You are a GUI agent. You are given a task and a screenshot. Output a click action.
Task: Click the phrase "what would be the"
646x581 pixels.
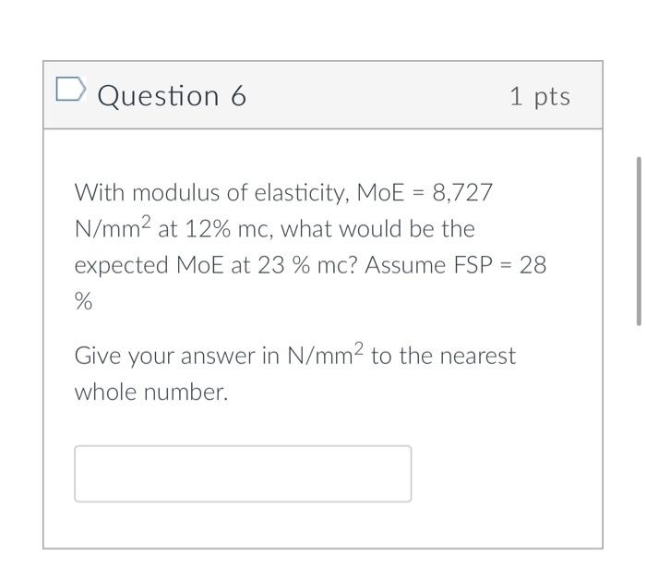point(377,229)
